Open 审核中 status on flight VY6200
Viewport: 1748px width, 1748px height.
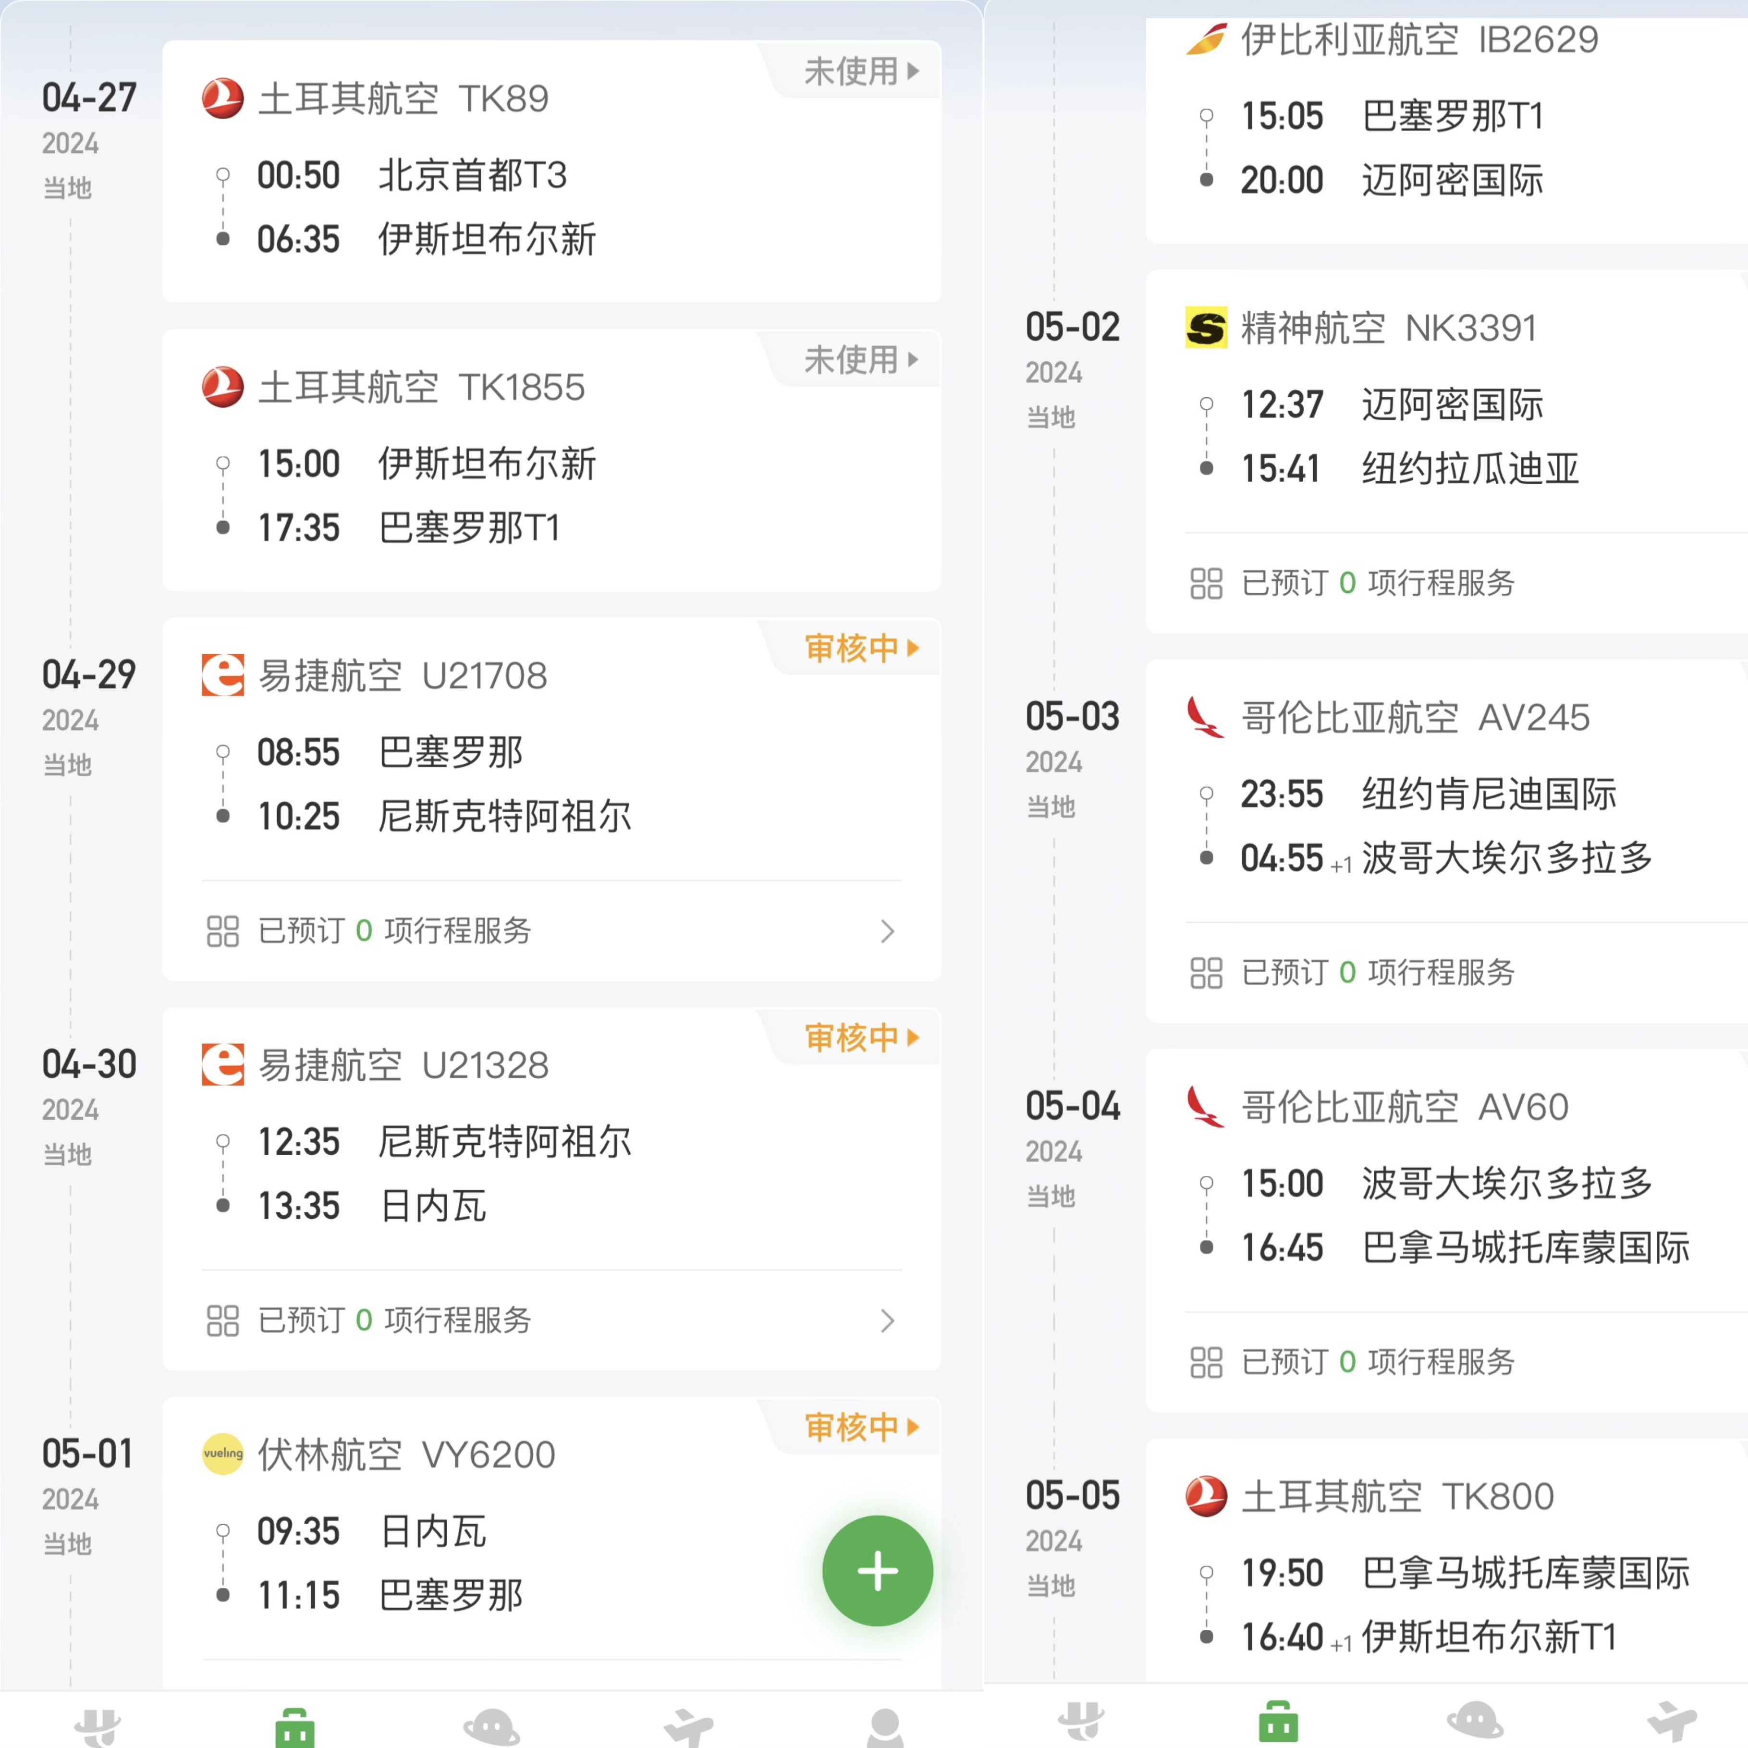(860, 1427)
